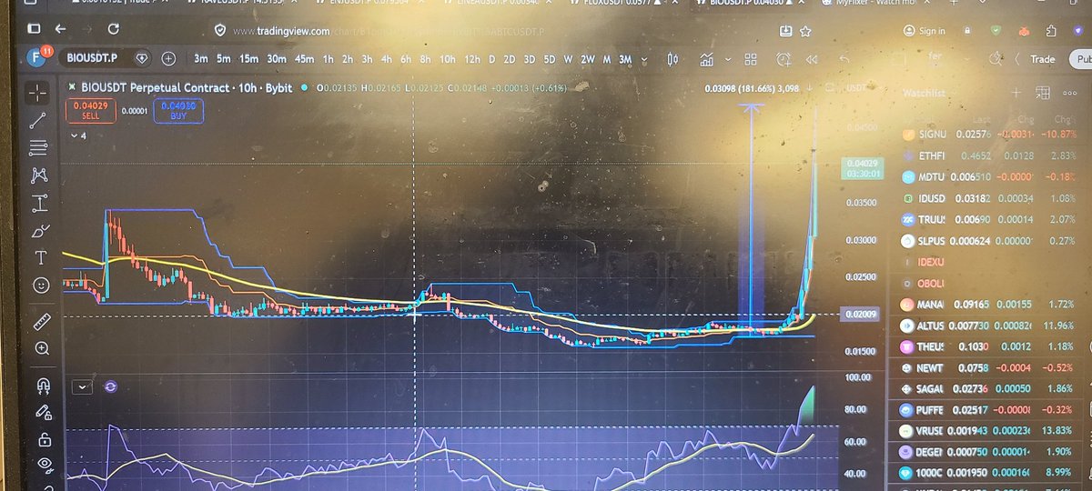Toggle lock all drawing tools
1092x491 pixels.
pos(44,440)
